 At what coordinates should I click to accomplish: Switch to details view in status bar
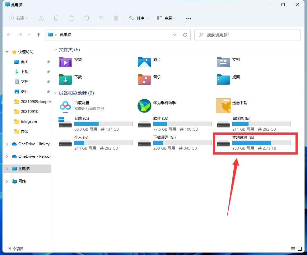(x=293, y=249)
